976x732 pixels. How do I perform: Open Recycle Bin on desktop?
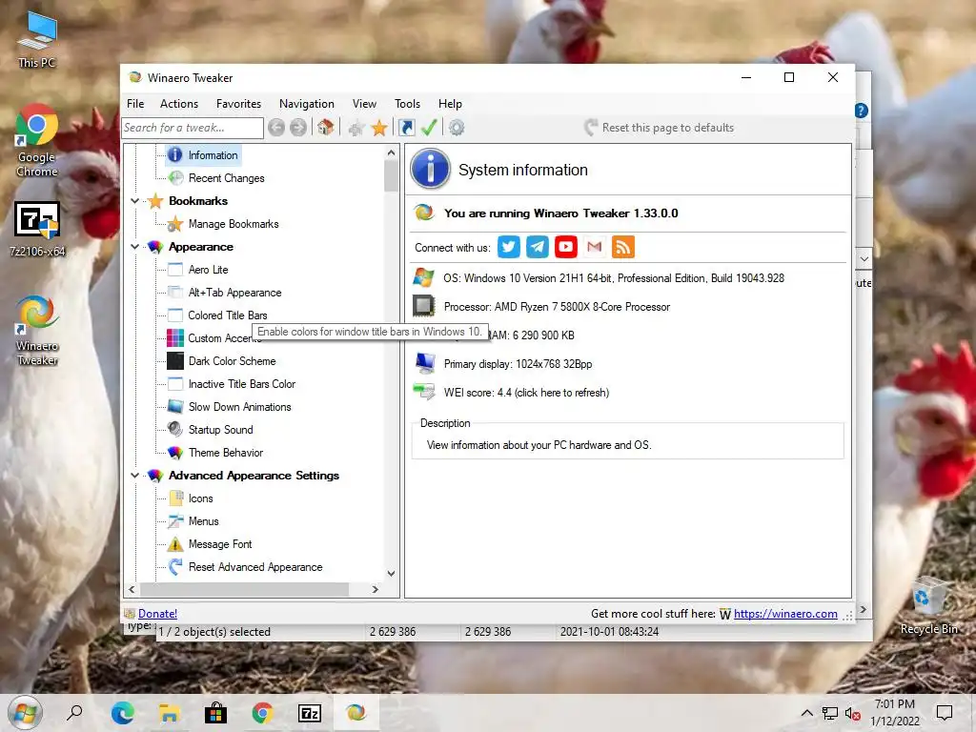click(928, 605)
